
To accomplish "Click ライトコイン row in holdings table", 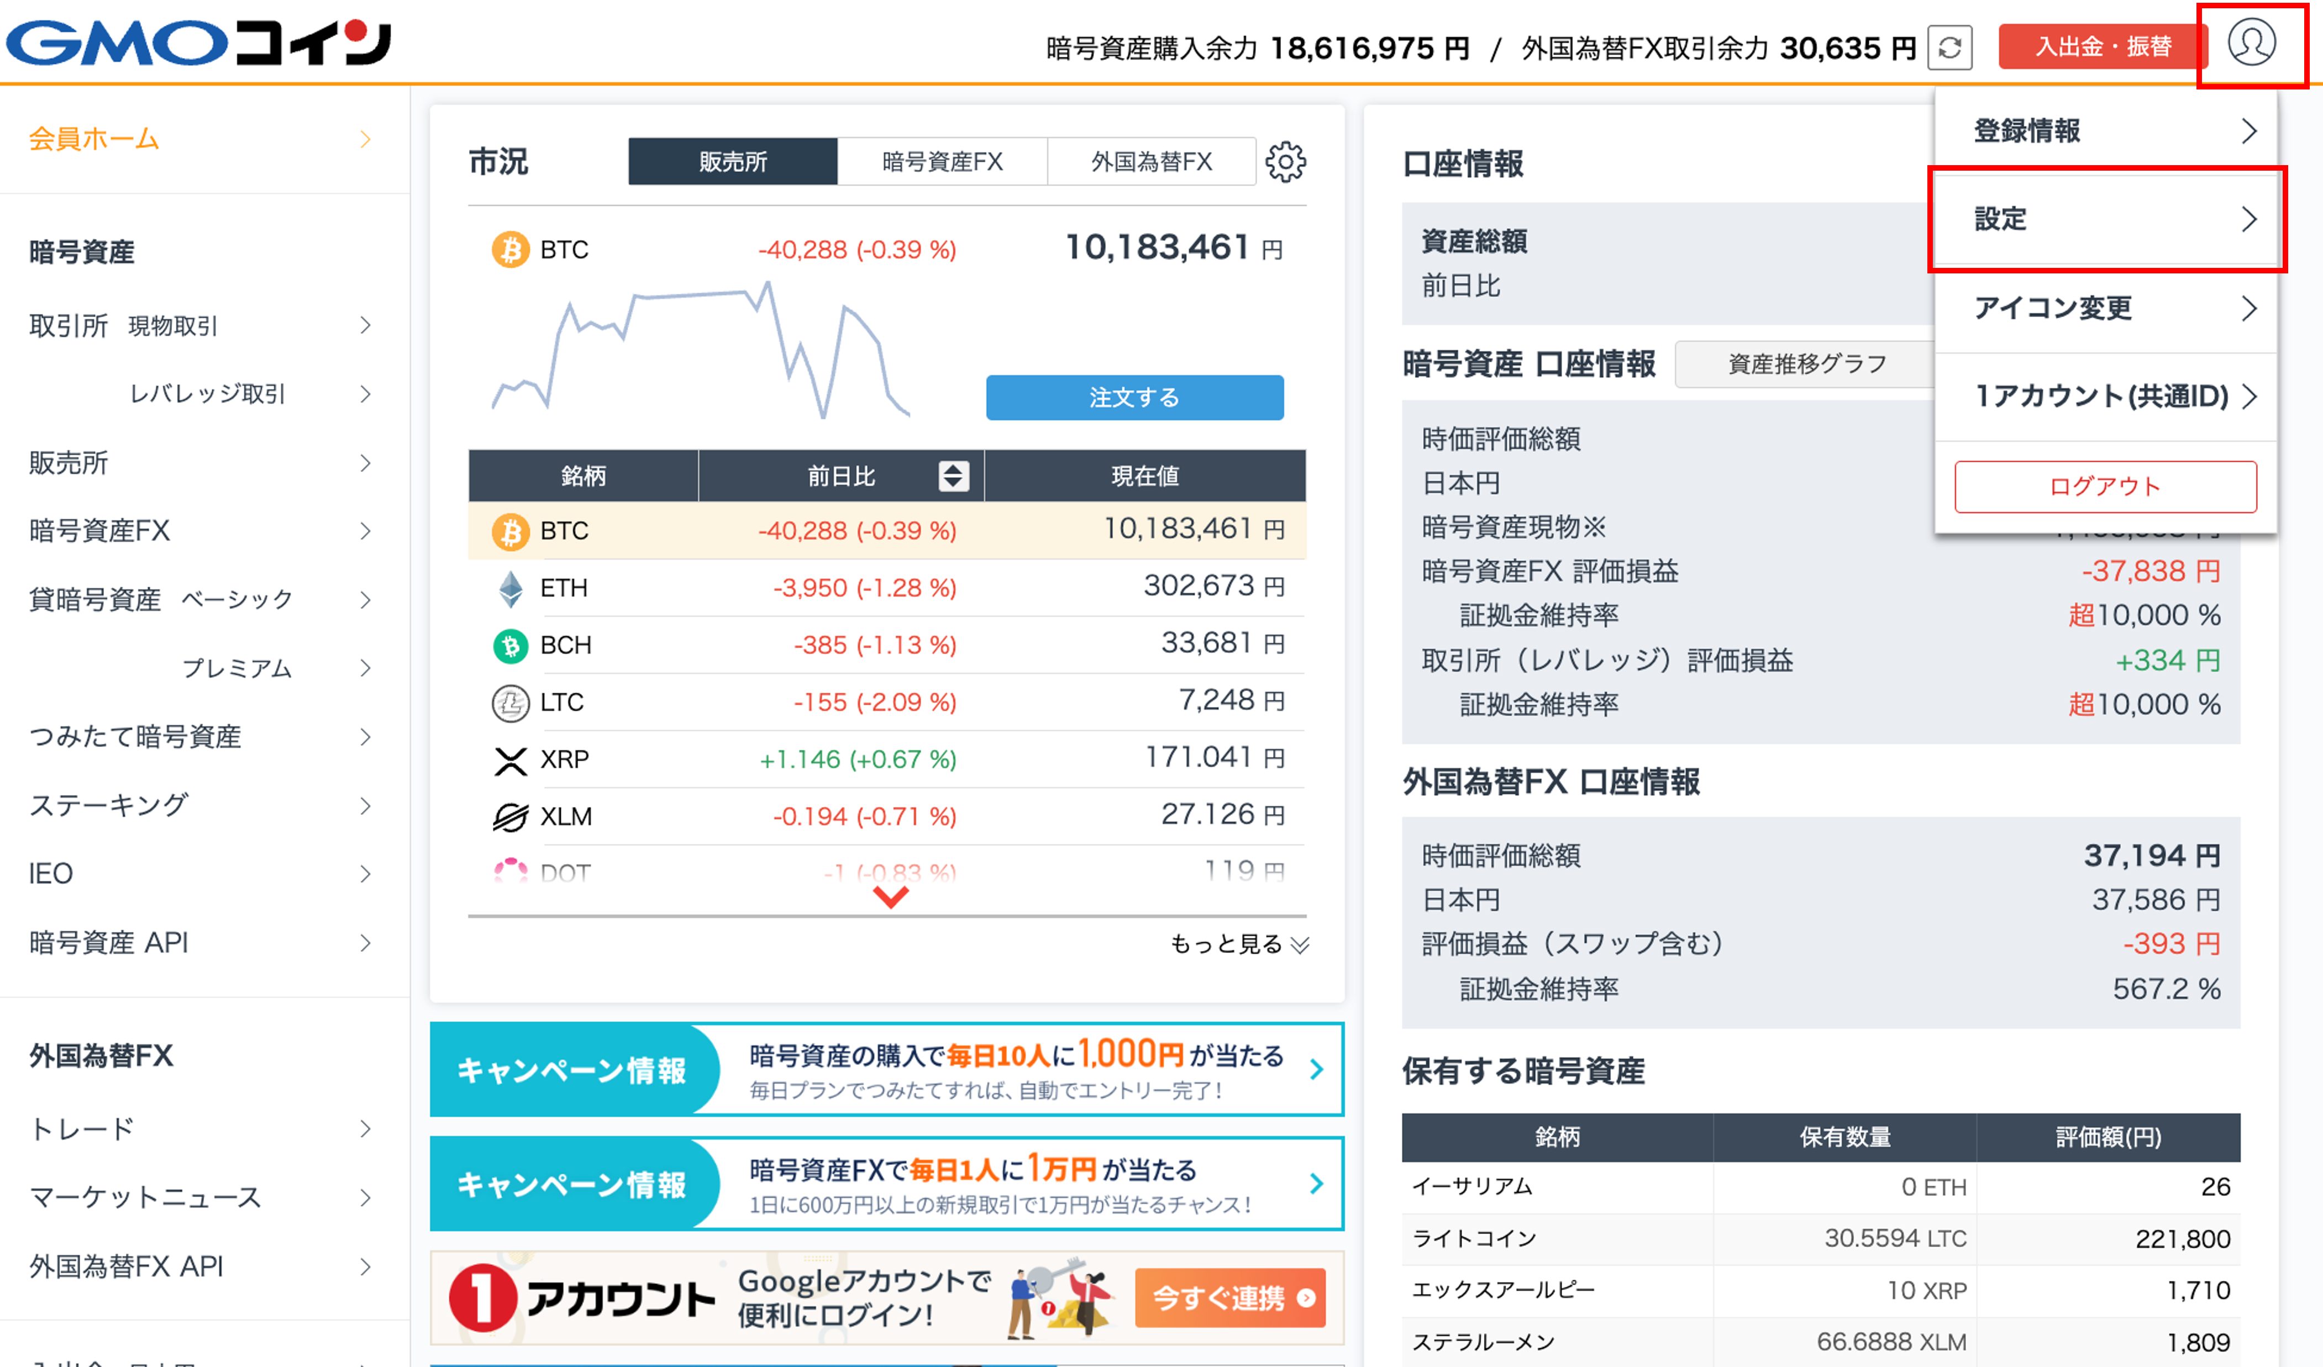I will point(1821,1239).
